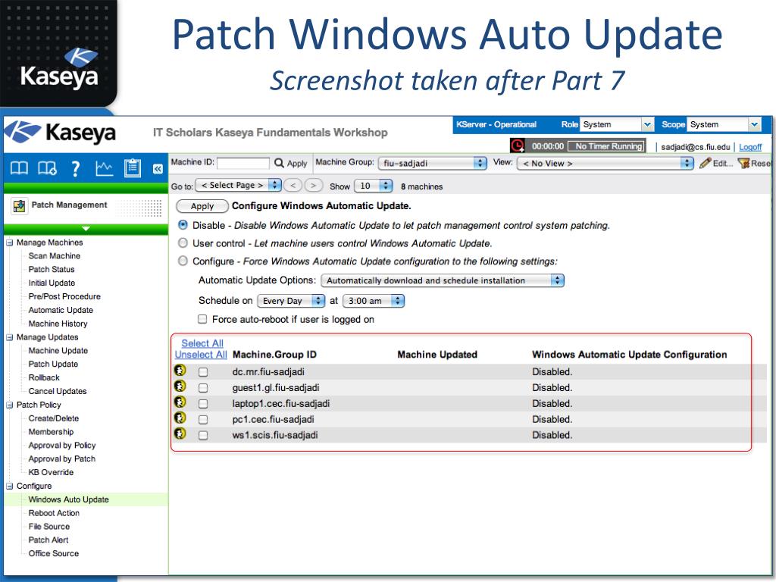Screen dimensions: 776x582
Task: Open the 3:00 am time dropdown
Action: [374, 300]
